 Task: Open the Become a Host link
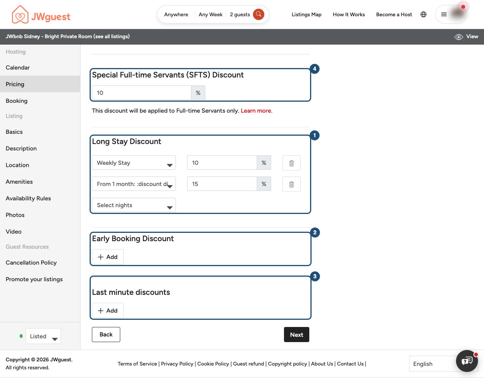pyautogui.click(x=394, y=14)
